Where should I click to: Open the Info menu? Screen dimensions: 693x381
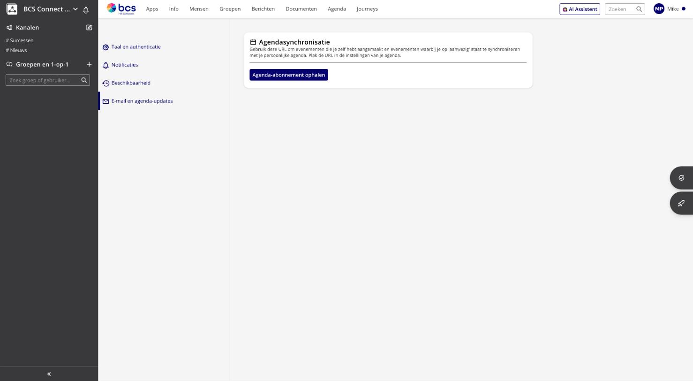(173, 9)
